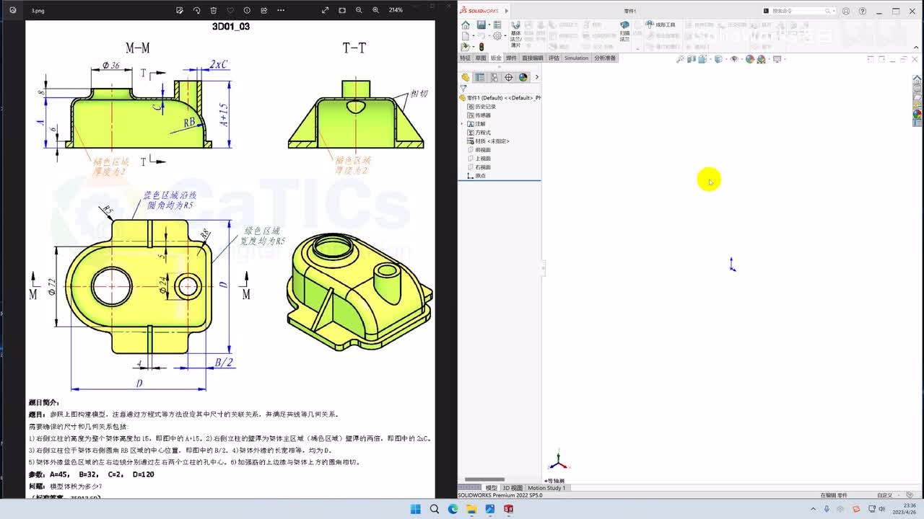Open the Simulation tab

coord(576,58)
